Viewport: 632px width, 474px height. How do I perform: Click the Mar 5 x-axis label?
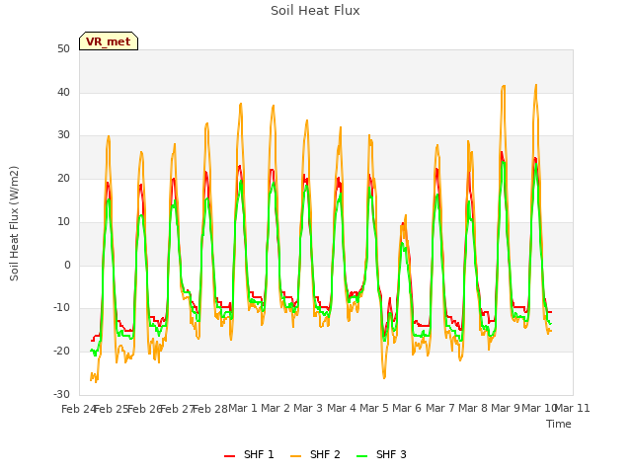(x=374, y=408)
